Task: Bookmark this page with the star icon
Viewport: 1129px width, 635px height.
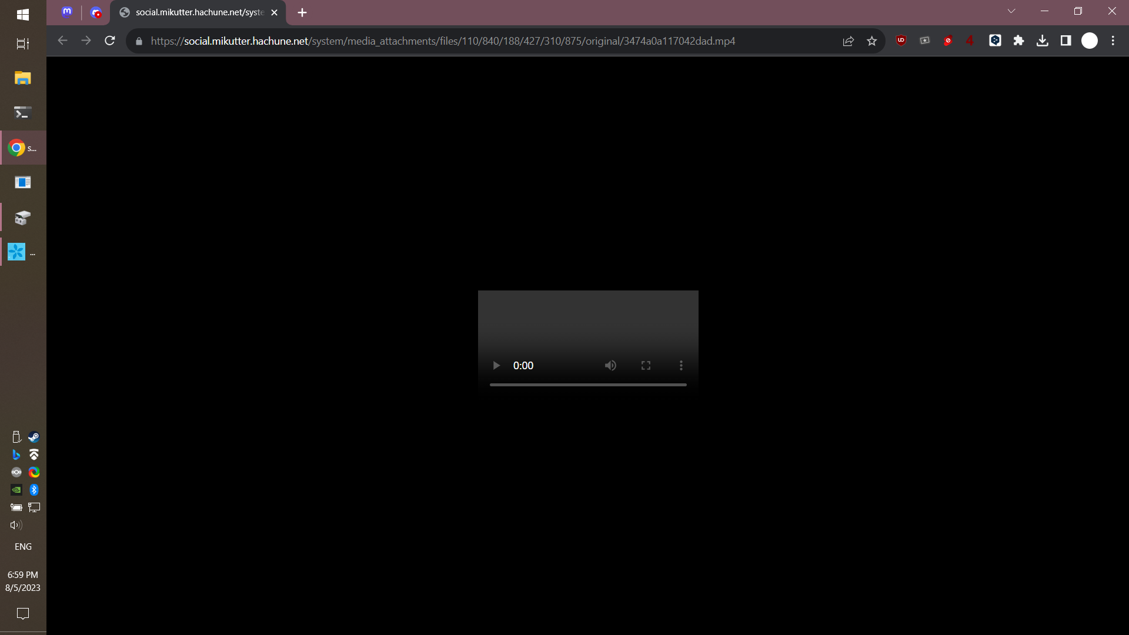Action: (871, 41)
